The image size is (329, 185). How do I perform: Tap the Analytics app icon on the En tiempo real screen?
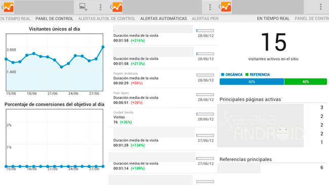pos(226,7)
